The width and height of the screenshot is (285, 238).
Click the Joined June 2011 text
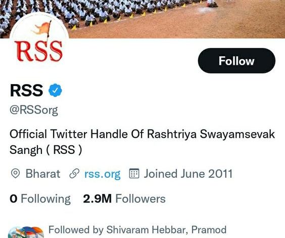[x=188, y=174]
